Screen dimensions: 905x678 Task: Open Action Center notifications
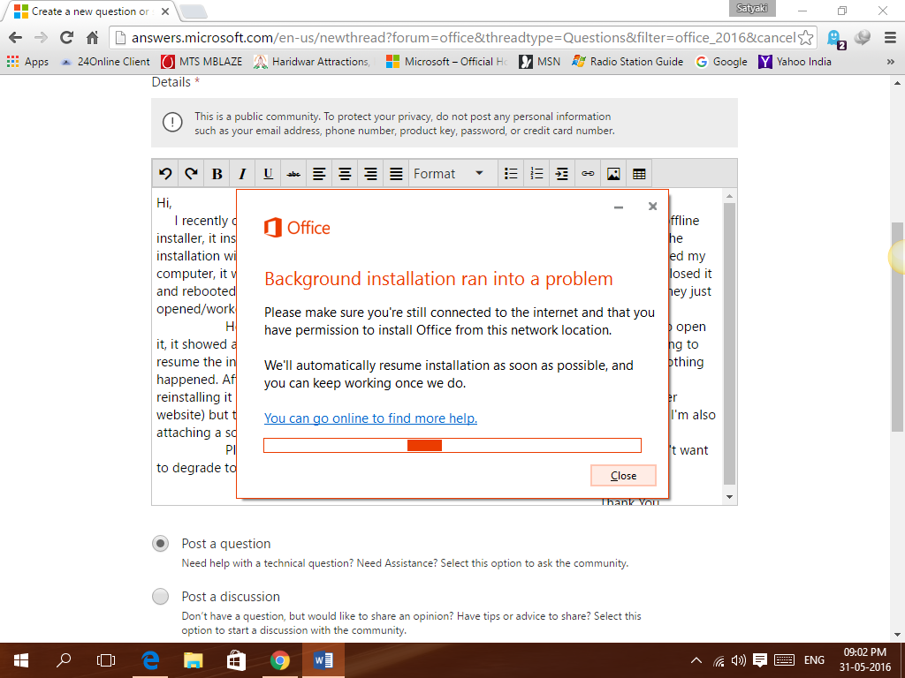tap(760, 660)
